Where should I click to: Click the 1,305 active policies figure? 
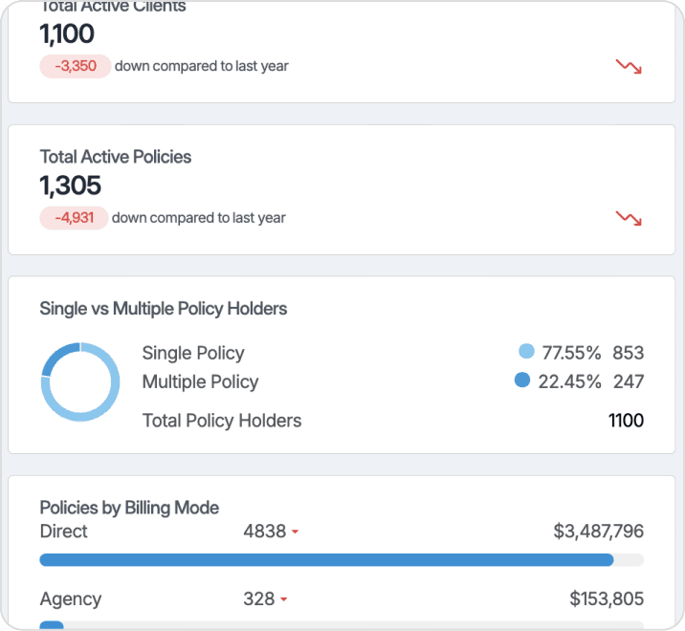70,185
